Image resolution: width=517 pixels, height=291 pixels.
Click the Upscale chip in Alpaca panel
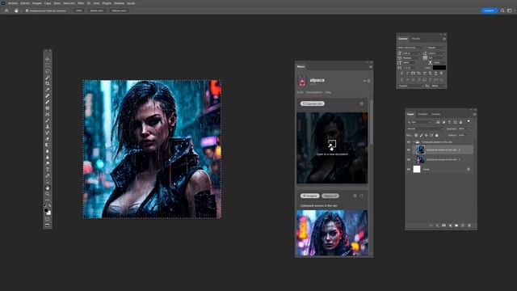pos(313,103)
